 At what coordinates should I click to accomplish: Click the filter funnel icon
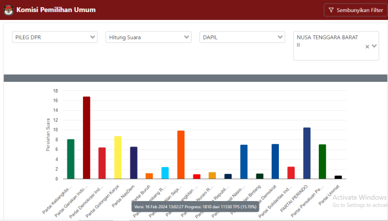(x=331, y=10)
